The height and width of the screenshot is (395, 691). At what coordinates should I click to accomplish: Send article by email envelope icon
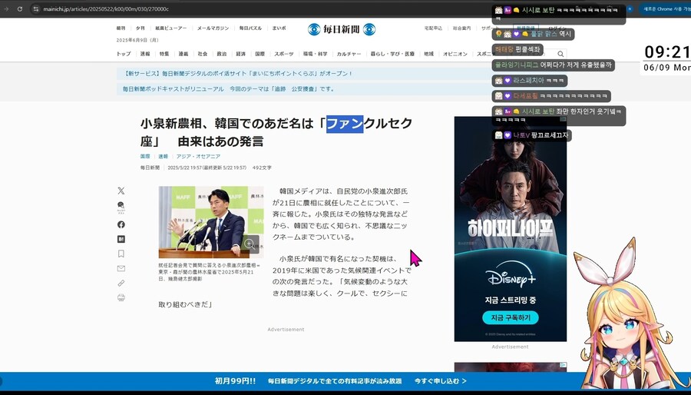coord(121,268)
